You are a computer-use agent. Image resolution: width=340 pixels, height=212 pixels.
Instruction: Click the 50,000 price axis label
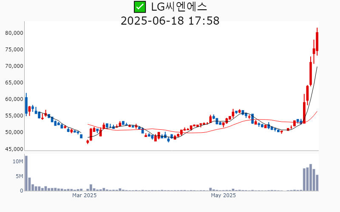pyautogui.click(x=14, y=132)
